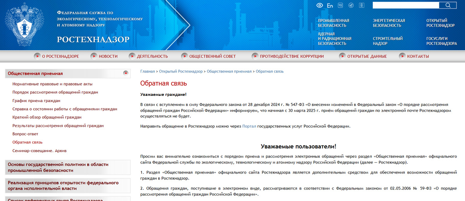Open Семинар-совещание. Архив sidebar link

tap(40, 151)
